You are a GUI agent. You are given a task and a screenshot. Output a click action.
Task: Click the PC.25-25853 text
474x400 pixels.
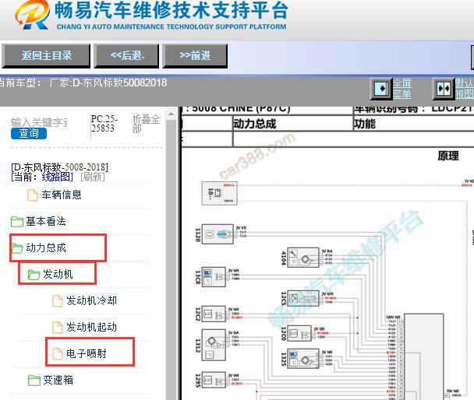(x=104, y=124)
